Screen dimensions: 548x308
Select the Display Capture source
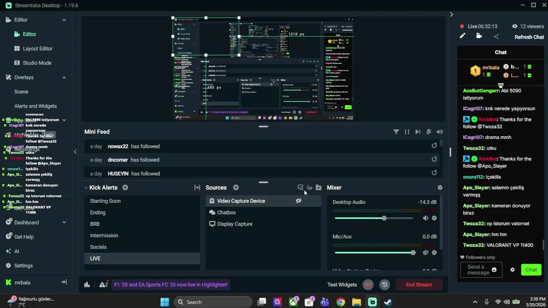coord(263,224)
